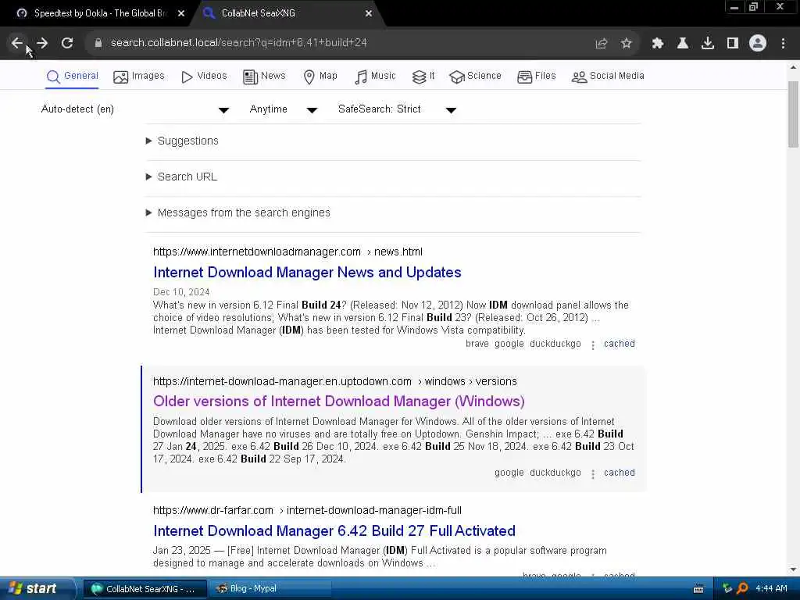The image size is (800, 600).
Task: Switch to It search category
Action: (423, 76)
